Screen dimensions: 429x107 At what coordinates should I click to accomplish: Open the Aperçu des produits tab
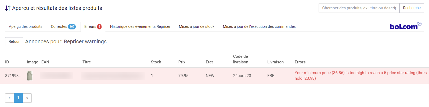coord(26,27)
